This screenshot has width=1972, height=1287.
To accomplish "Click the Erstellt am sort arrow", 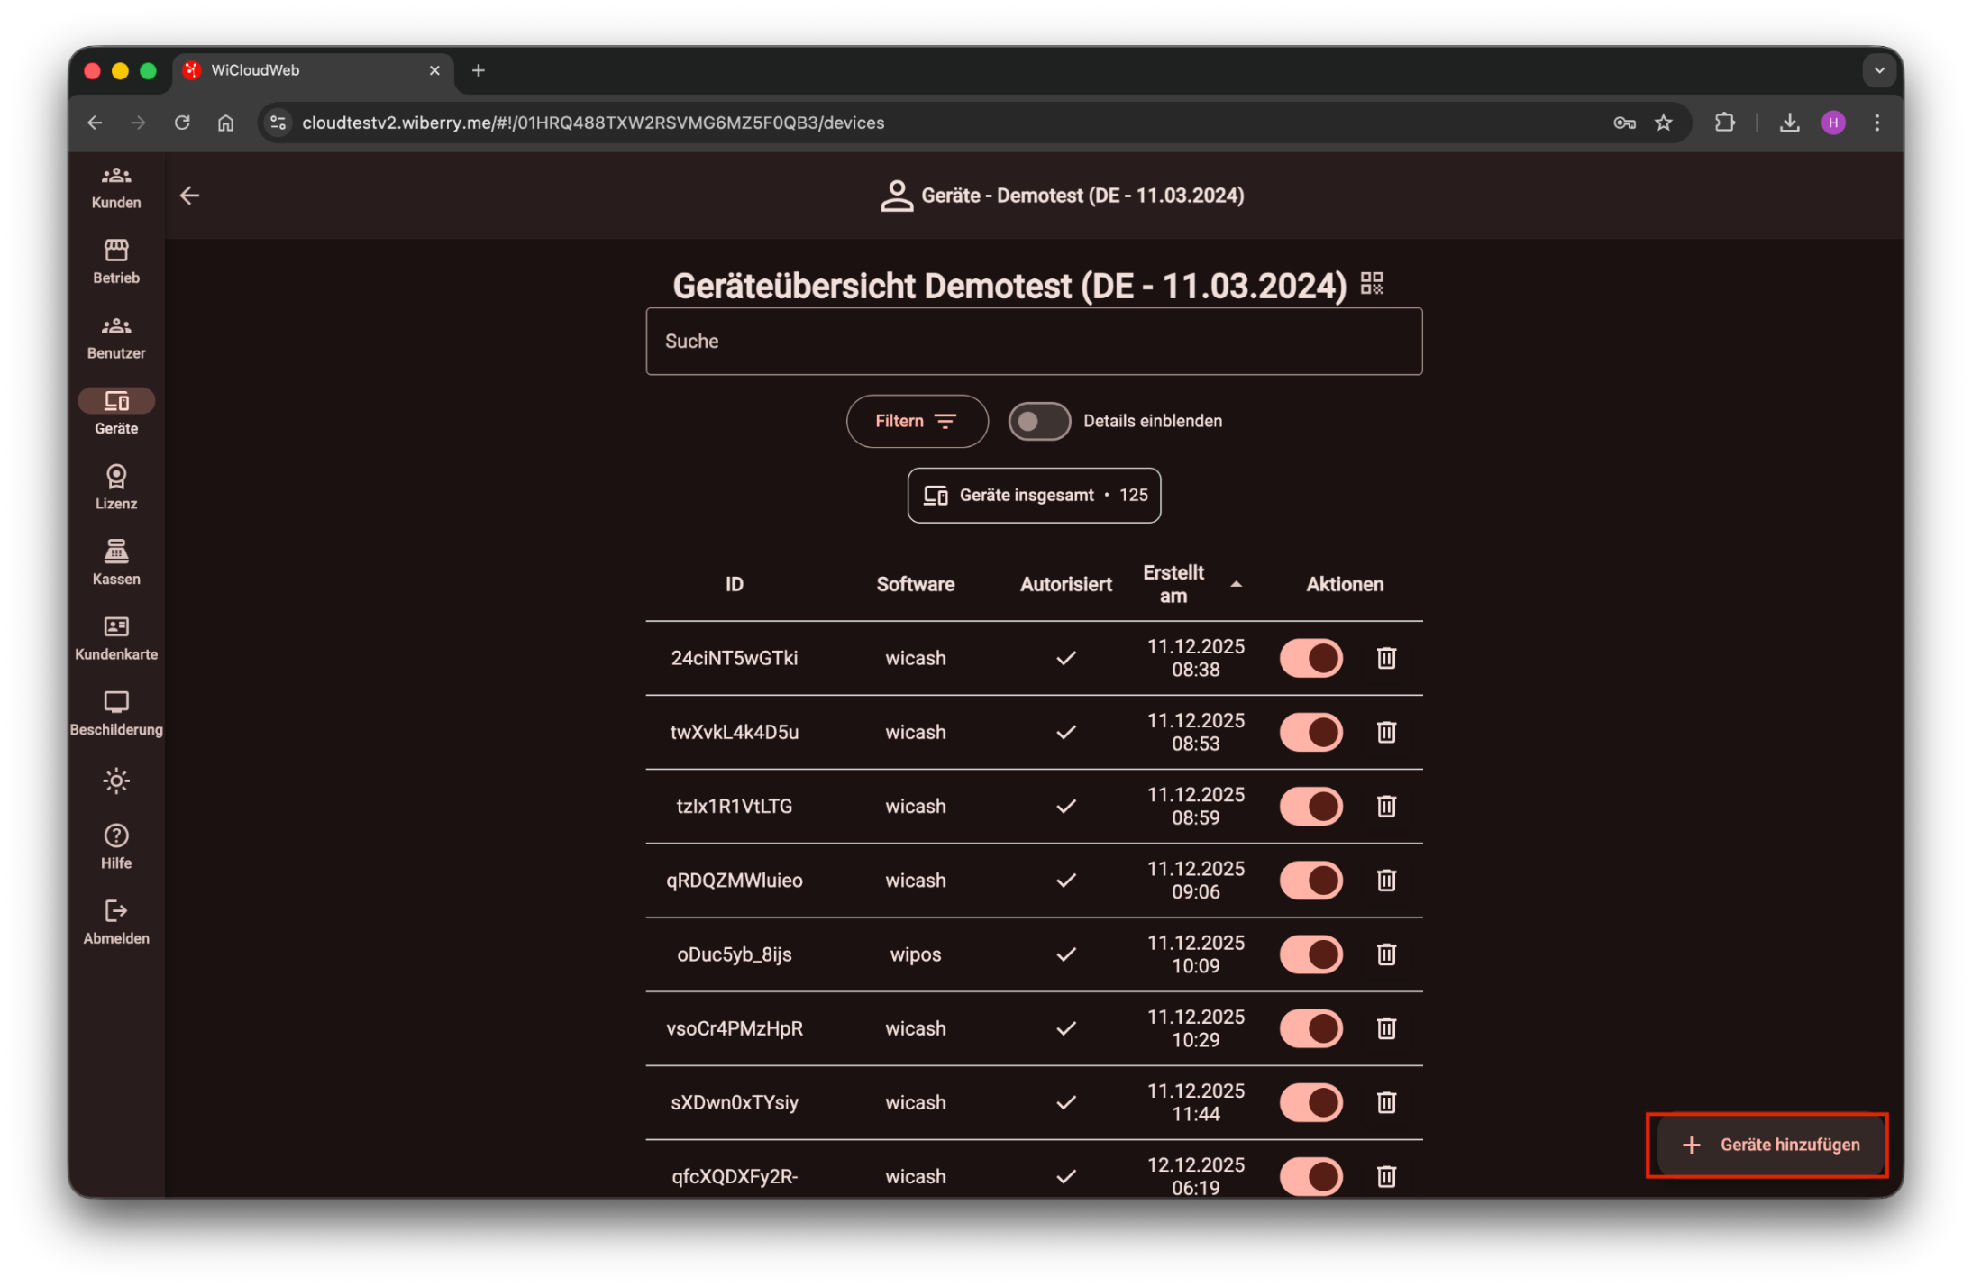I will tap(1236, 584).
